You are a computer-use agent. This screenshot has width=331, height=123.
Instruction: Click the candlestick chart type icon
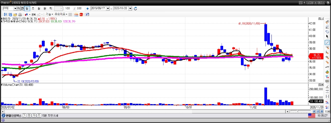pyautogui.click(x=26, y=15)
